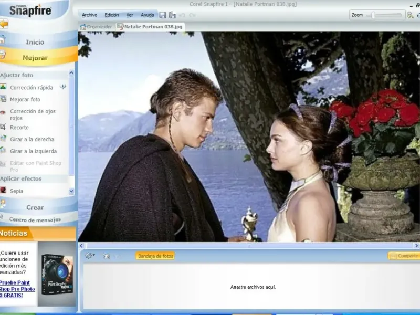420x315 pixels.
Task: Click the Zoom slider handle
Action: pyautogui.click(x=373, y=15)
